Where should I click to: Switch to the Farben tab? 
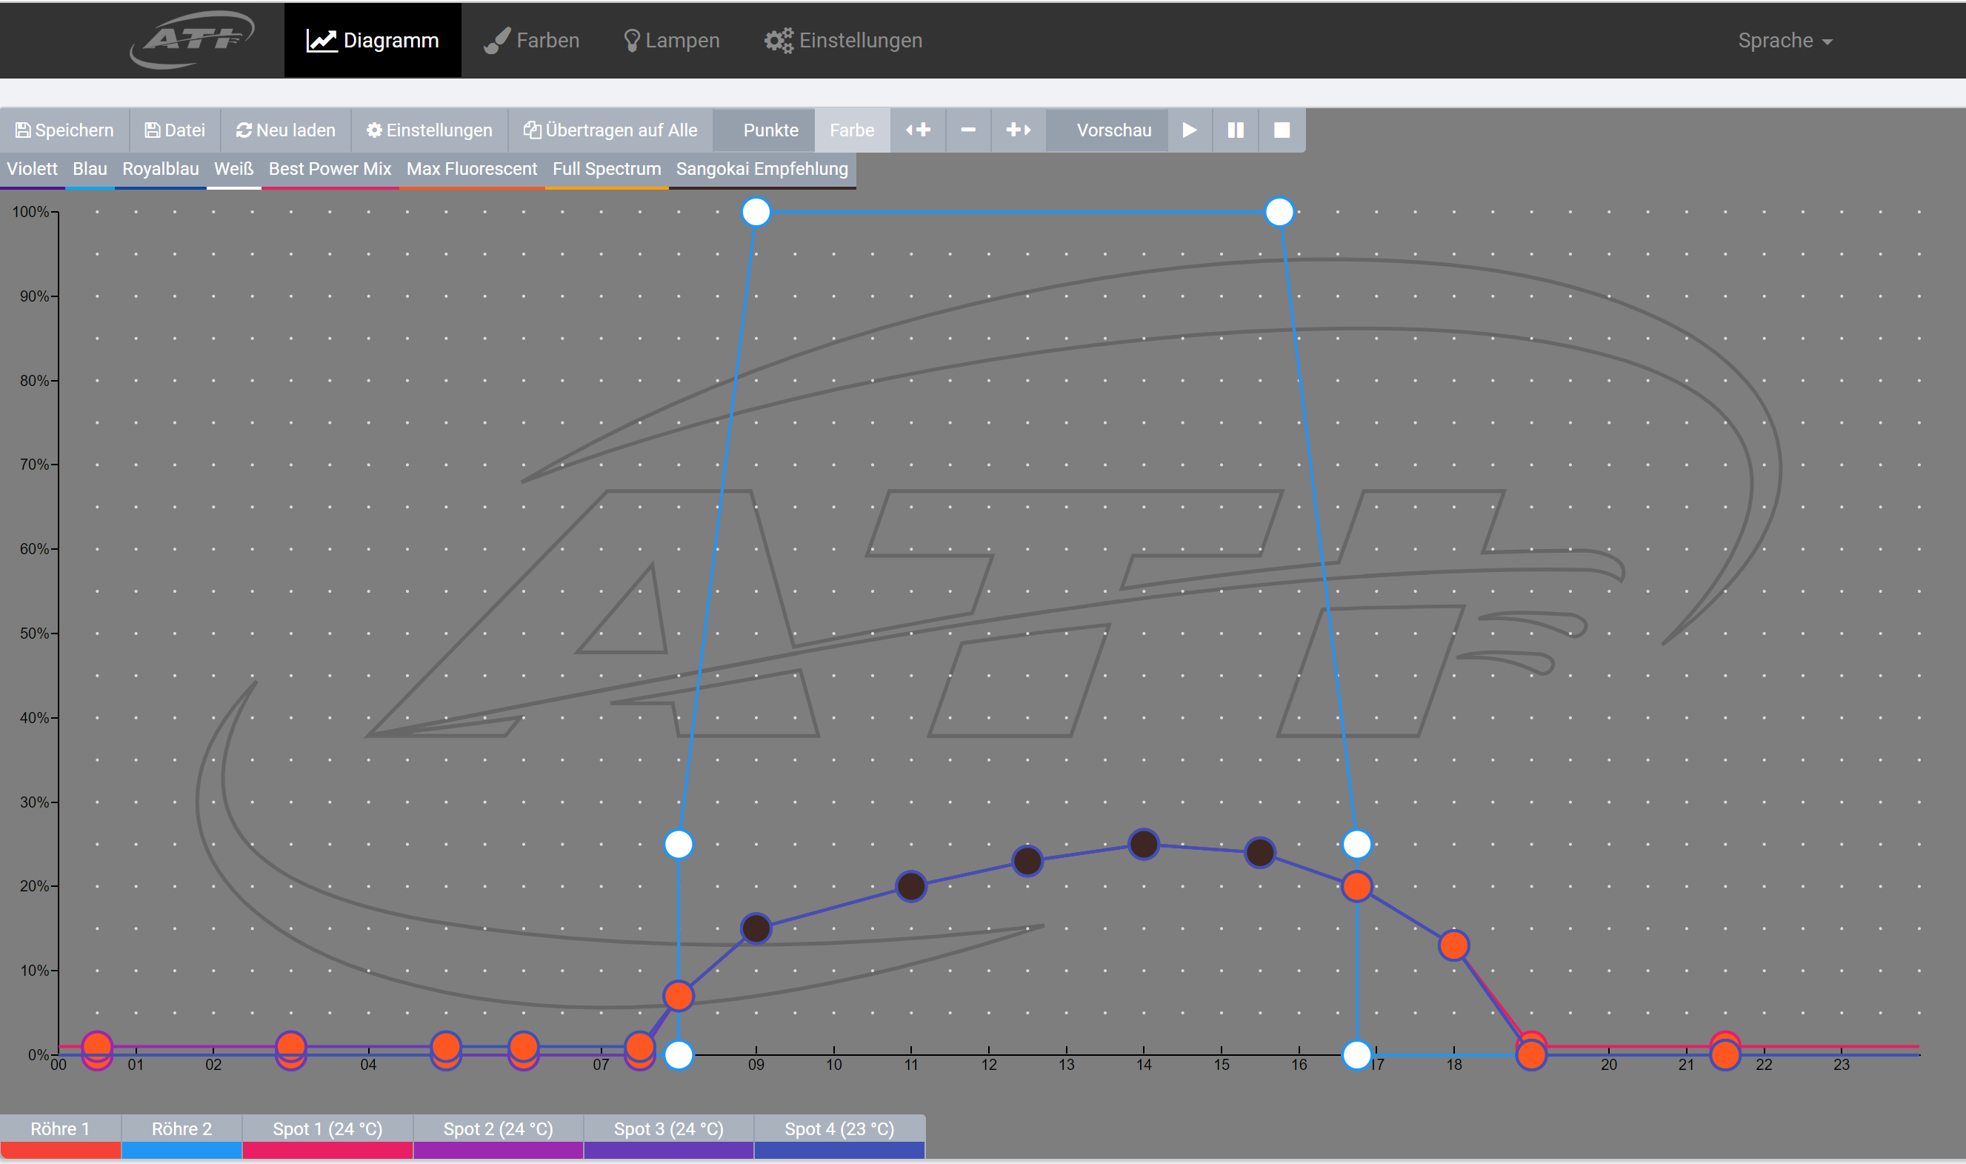pyautogui.click(x=532, y=41)
